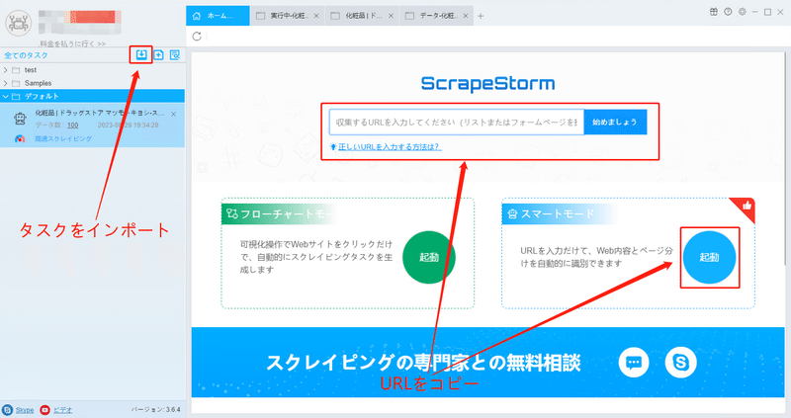Screen dimensions: 791x418
Task: Switch to the 実行中-化粧 tab
Action: tap(288, 16)
